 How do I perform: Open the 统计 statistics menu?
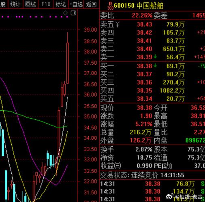[x=15, y=4]
